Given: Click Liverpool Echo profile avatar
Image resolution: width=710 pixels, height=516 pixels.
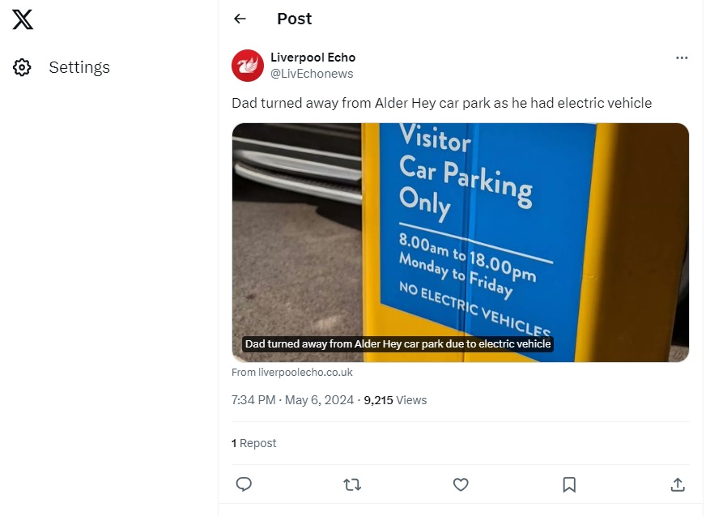Looking at the screenshot, I should (248, 66).
